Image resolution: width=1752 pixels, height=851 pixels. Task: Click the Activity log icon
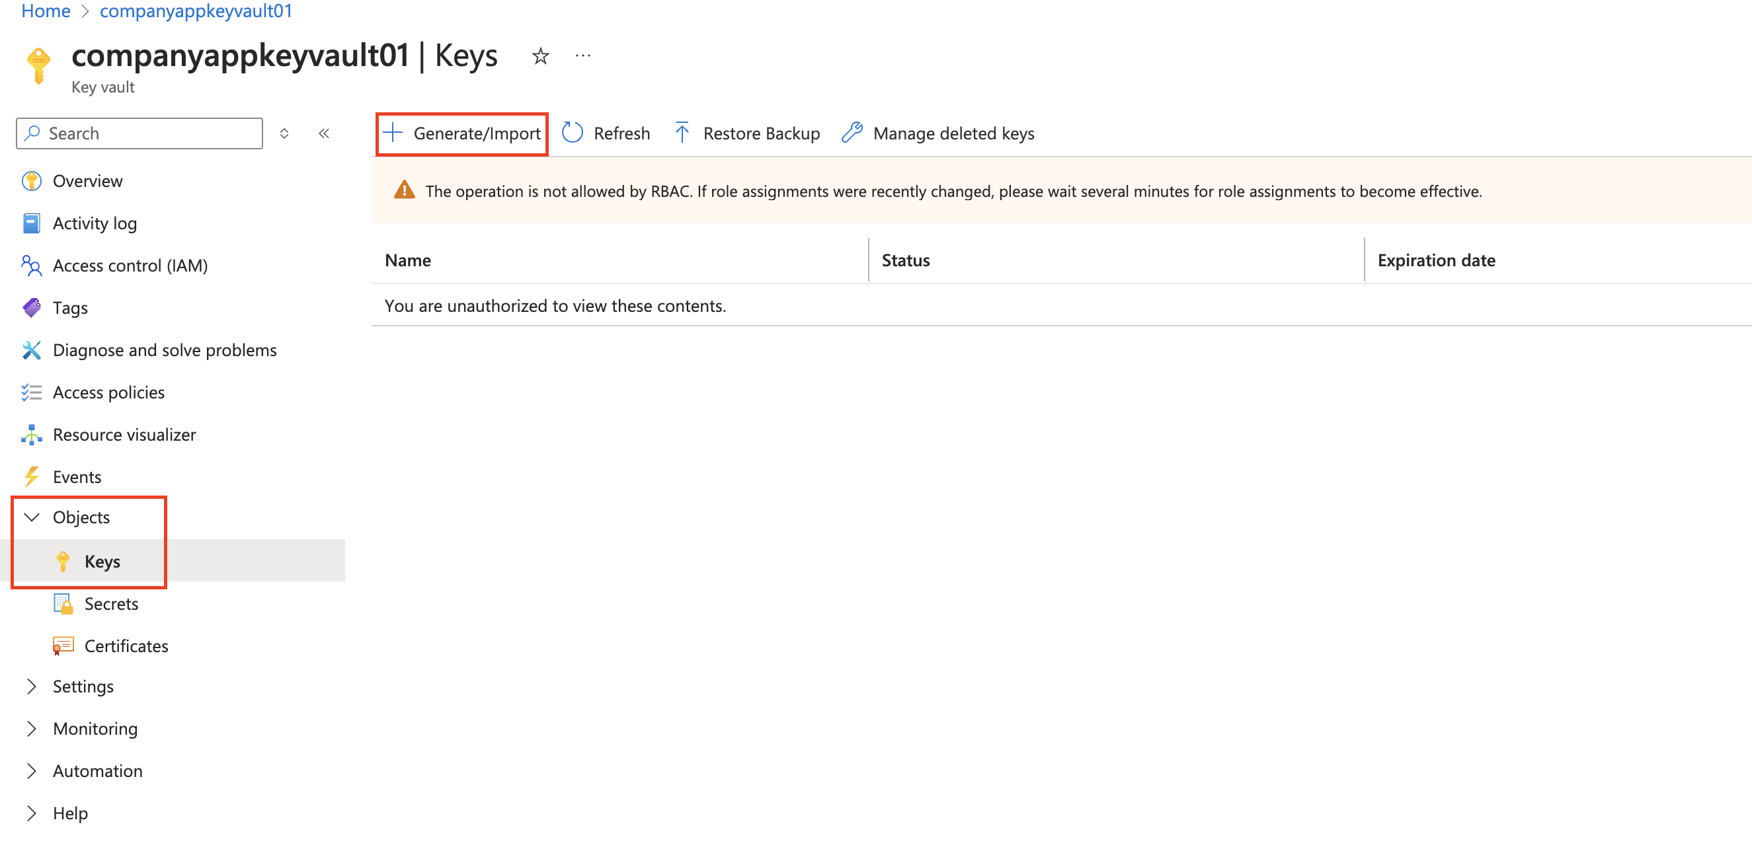point(31,223)
